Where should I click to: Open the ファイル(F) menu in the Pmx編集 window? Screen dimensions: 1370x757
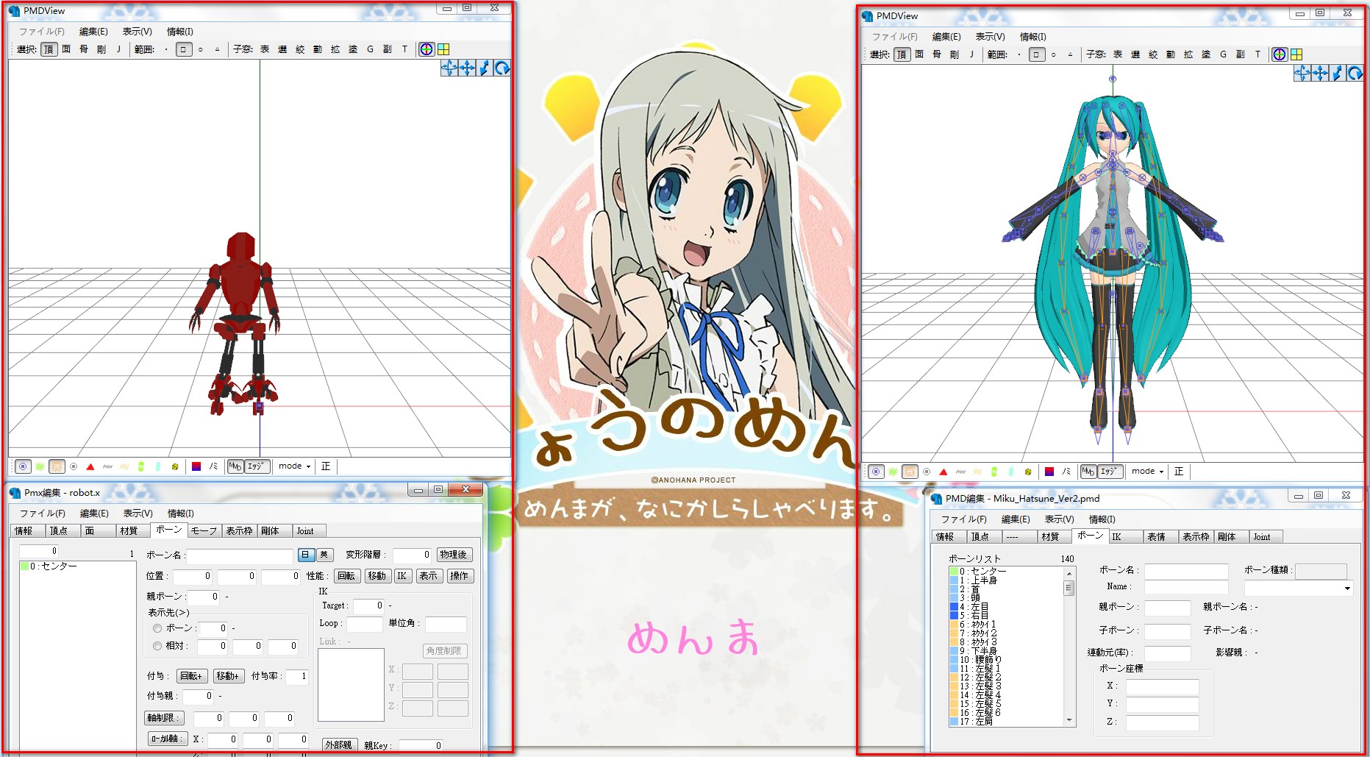point(42,513)
